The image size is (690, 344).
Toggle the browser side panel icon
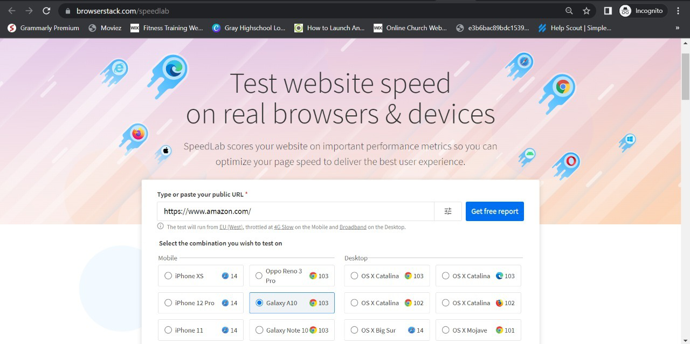point(608,11)
